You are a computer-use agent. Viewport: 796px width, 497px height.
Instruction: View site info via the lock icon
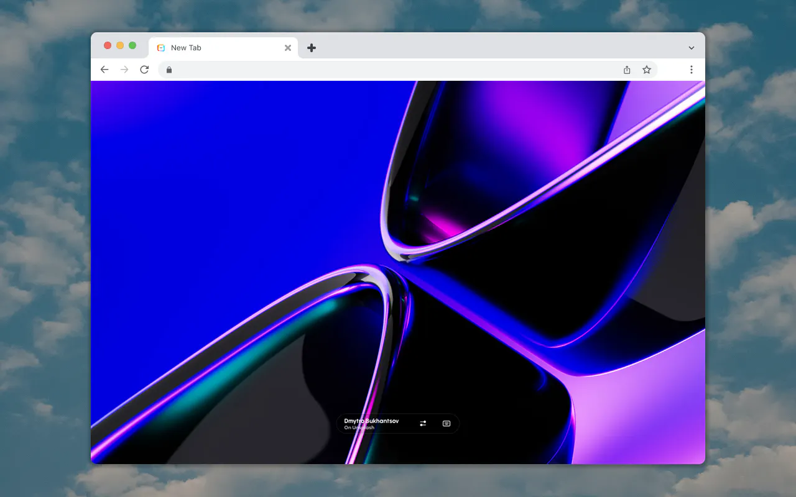point(169,70)
